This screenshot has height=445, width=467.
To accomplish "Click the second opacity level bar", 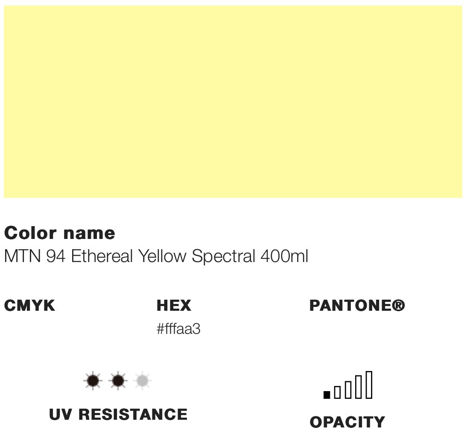I will (x=337, y=392).
